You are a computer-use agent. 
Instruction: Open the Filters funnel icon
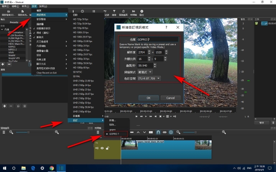[x=114, y=11]
